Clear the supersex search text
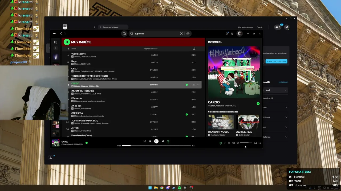This screenshot has width=341, height=191. coord(181,34)
